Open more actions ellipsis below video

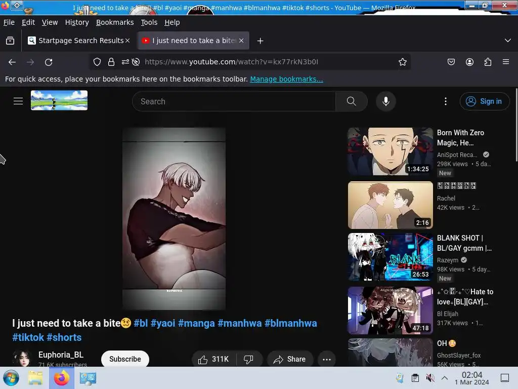click(327, 359)
